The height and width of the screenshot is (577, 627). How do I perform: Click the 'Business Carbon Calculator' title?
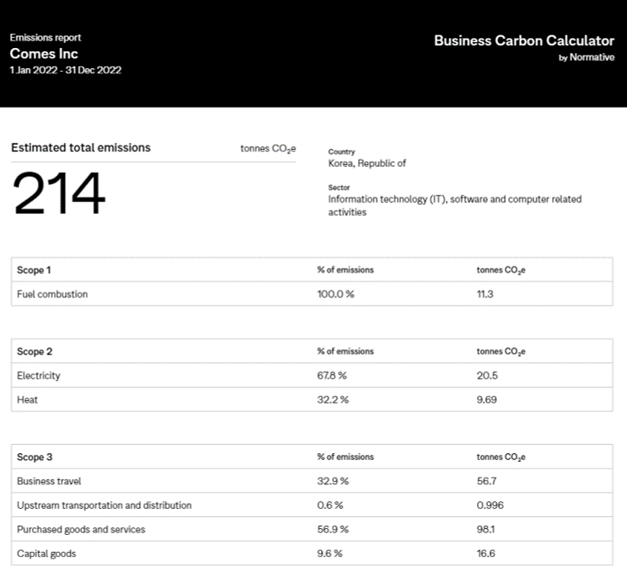coord(524,40)
